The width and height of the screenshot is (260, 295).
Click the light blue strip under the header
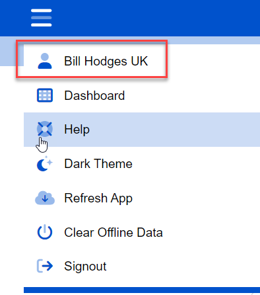[x=213, y=40]
